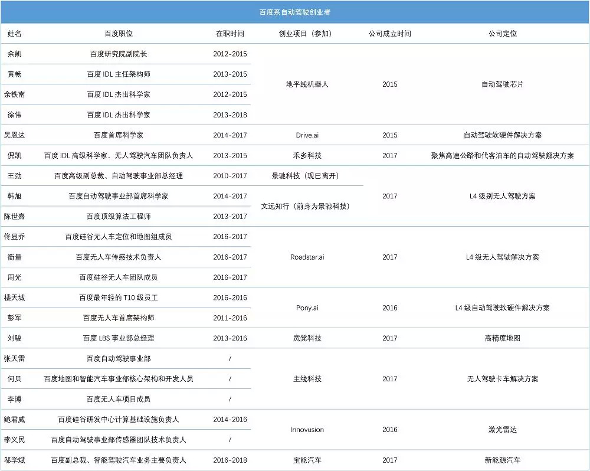Click the name 韩旭
Image resolution: width=590 pixels, height=471 pixels.
[14, 196]
